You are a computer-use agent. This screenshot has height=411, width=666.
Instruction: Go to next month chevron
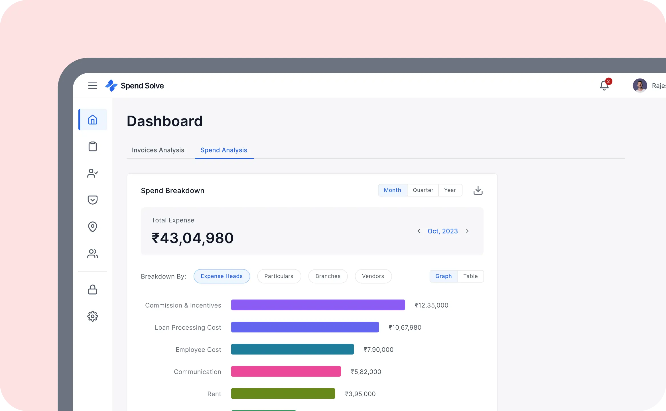tap(467, 231)
